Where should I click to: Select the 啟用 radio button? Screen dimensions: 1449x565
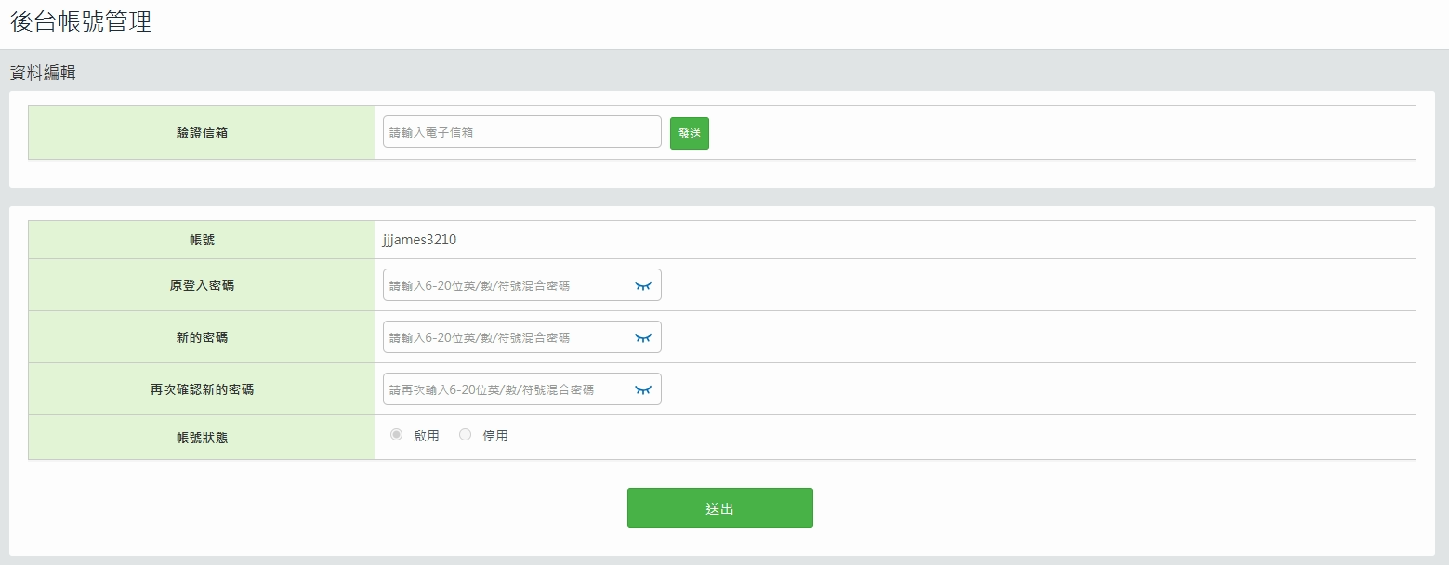(x=397, y=435)
